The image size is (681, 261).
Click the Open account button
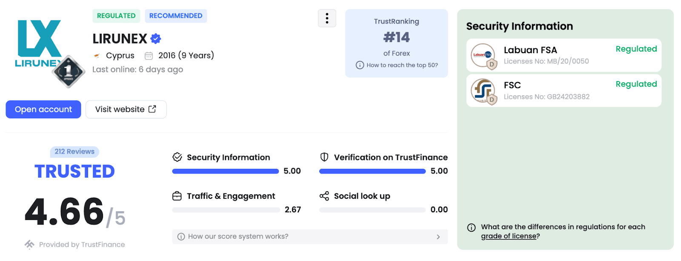43,109
